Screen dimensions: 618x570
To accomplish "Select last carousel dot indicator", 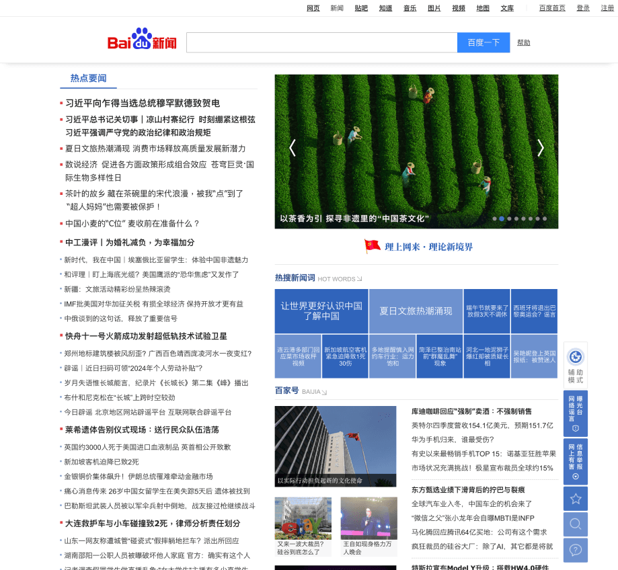I will pos(545,218).
